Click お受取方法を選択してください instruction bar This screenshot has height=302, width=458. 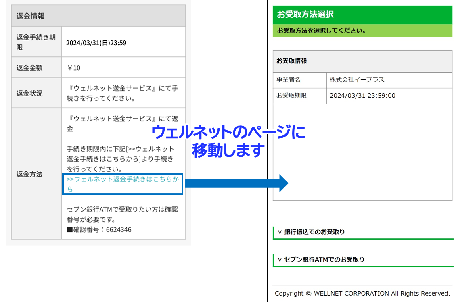(x=362, y=31)
